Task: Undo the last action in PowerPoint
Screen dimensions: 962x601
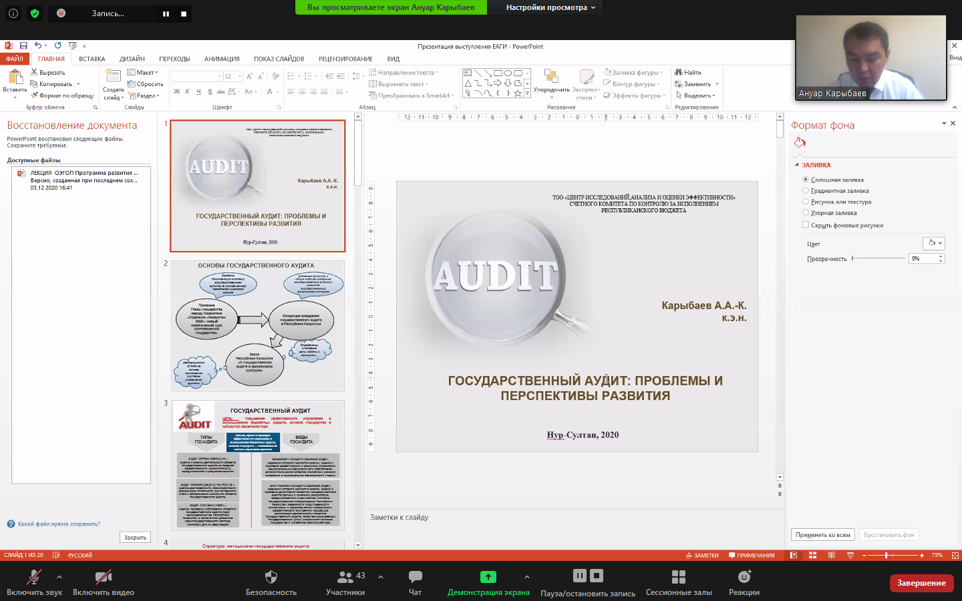Action: (38, 45)
